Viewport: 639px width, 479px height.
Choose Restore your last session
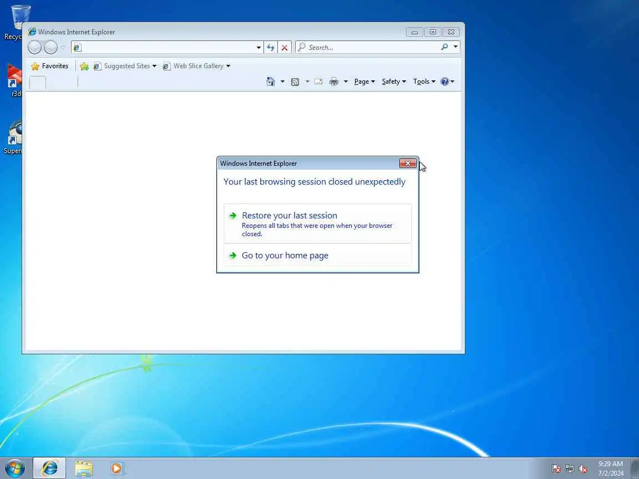(x=317, y=223)
